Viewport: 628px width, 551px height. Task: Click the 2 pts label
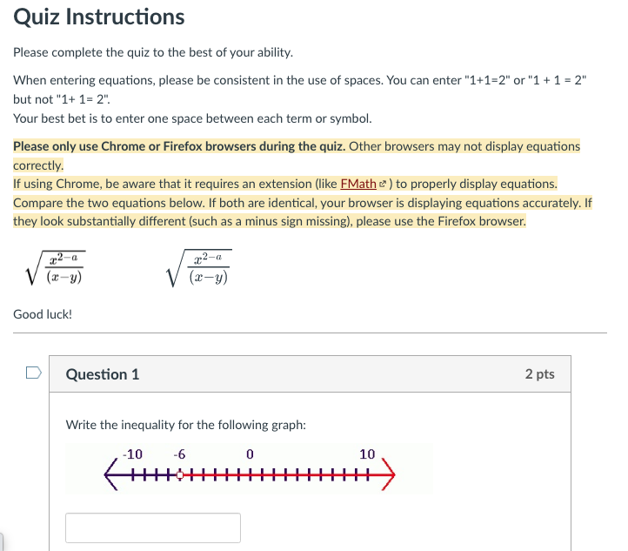pos(540,374)
